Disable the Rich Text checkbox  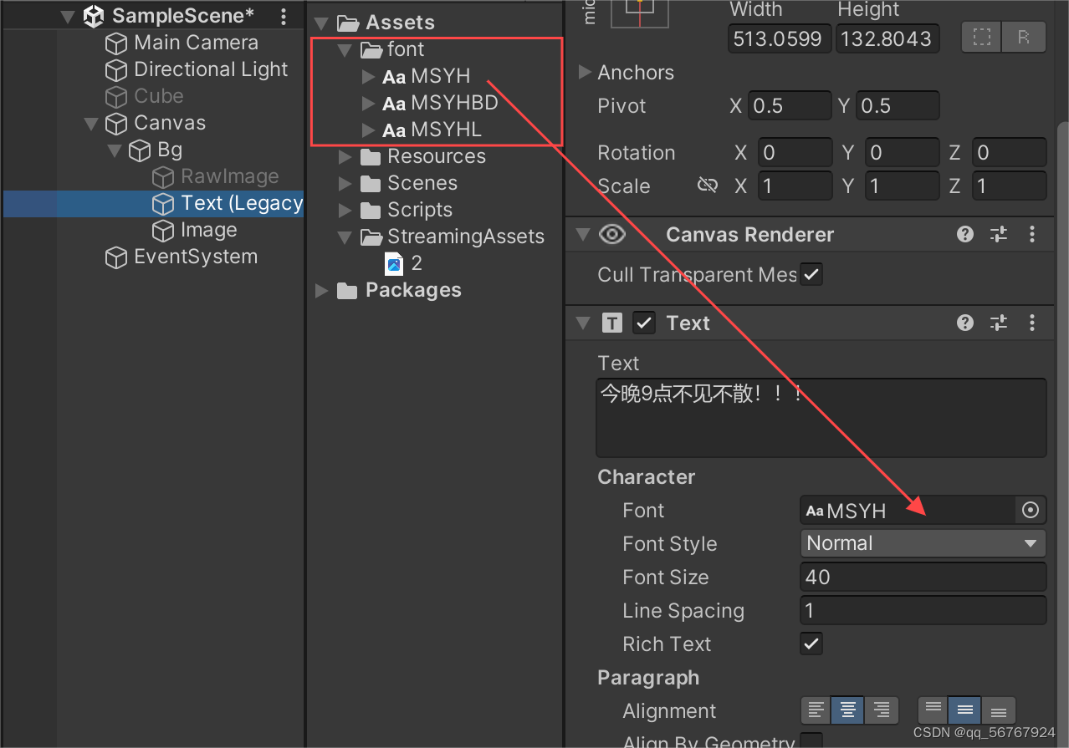pyautogui.click(x=811, y=644)
